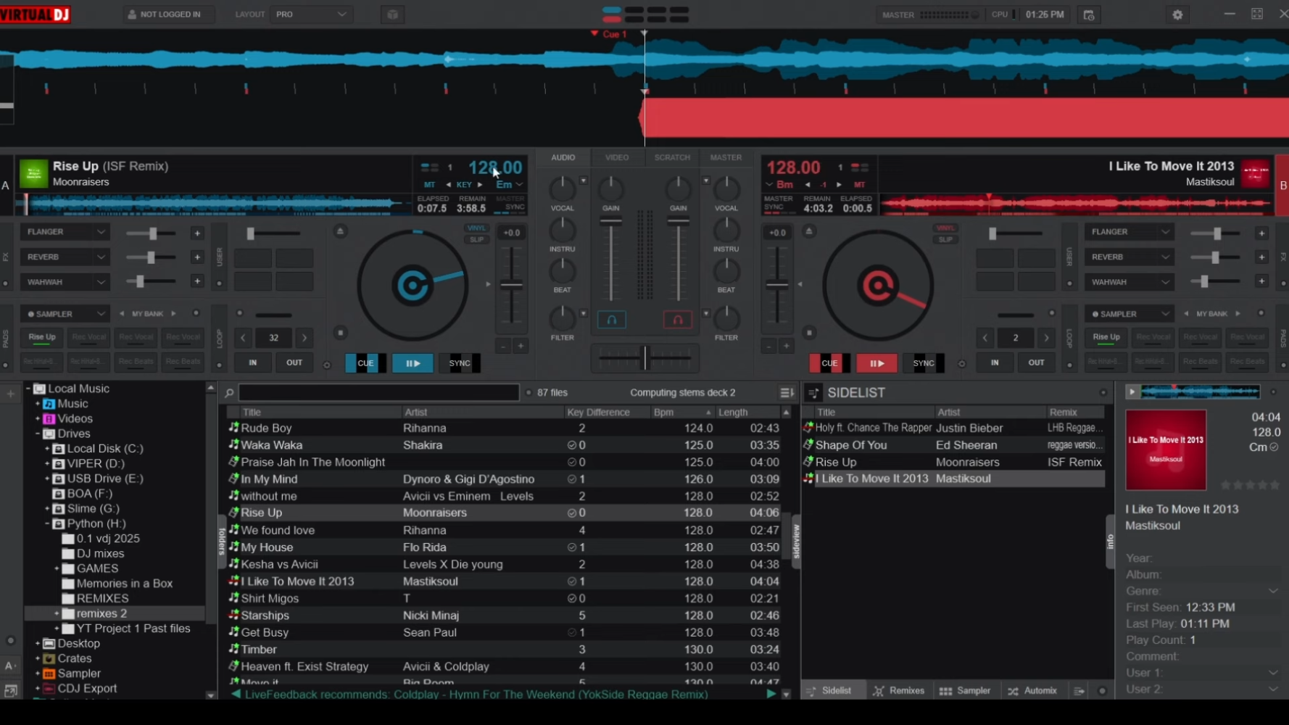Collapse the Drives tree node
The image size is (1289, 725).
[x=37, y=434]
